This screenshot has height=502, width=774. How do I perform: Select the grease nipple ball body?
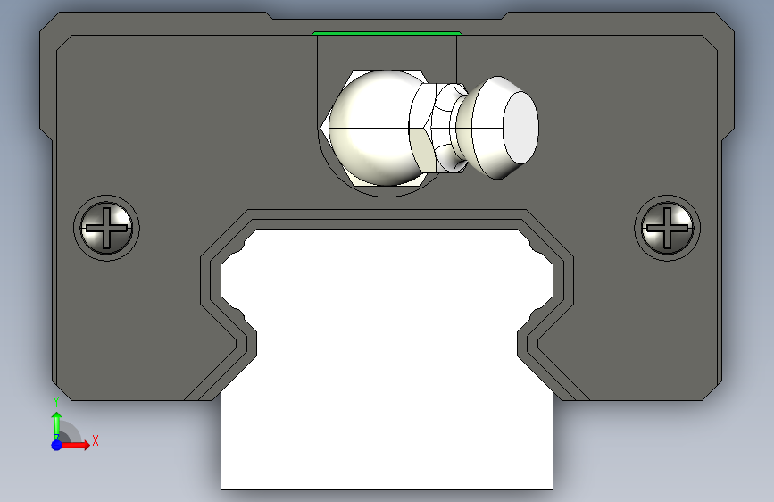[x=370, y=128]
